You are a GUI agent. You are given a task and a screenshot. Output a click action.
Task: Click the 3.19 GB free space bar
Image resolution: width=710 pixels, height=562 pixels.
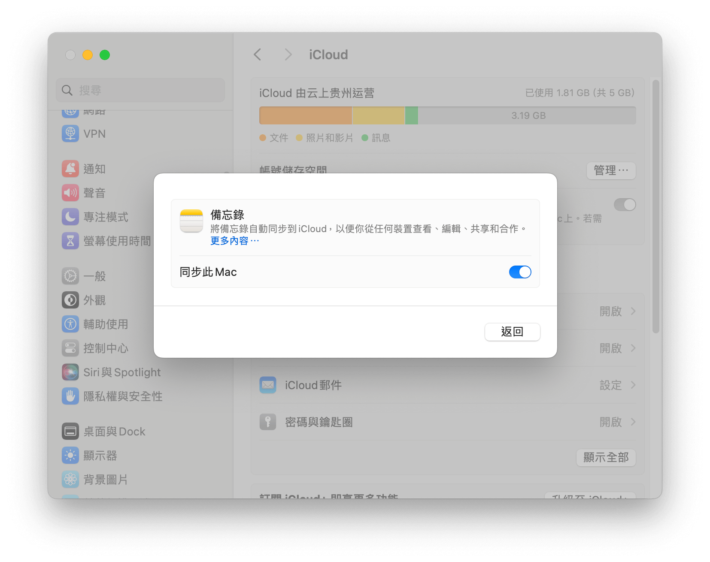527,115
